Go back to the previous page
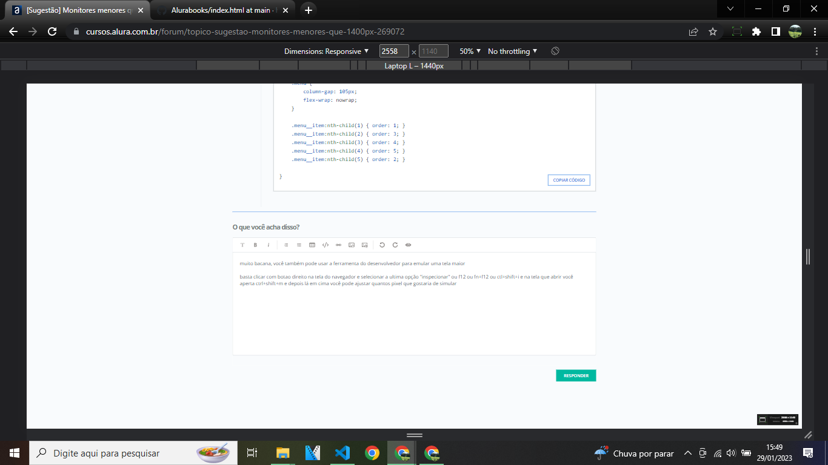This screenshot has height=465, width=828. tap(13, 31)
